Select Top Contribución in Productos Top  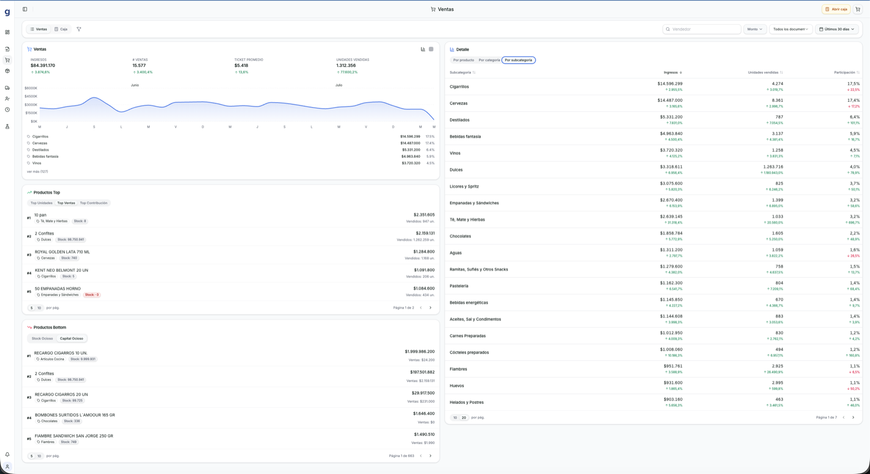[94, 203]
